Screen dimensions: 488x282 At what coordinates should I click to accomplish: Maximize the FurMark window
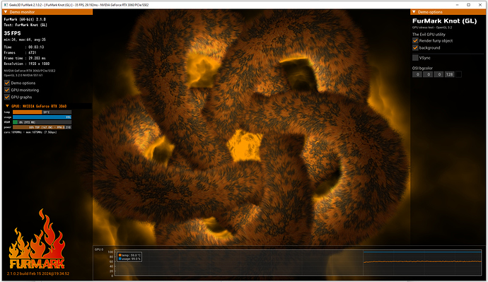point(468,5)
